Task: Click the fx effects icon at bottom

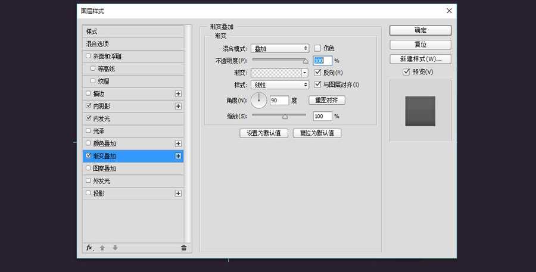Action: point(89,248)
